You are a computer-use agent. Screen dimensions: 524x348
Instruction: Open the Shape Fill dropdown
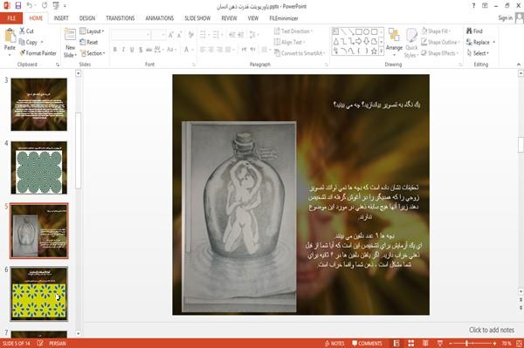pos(436,31)
